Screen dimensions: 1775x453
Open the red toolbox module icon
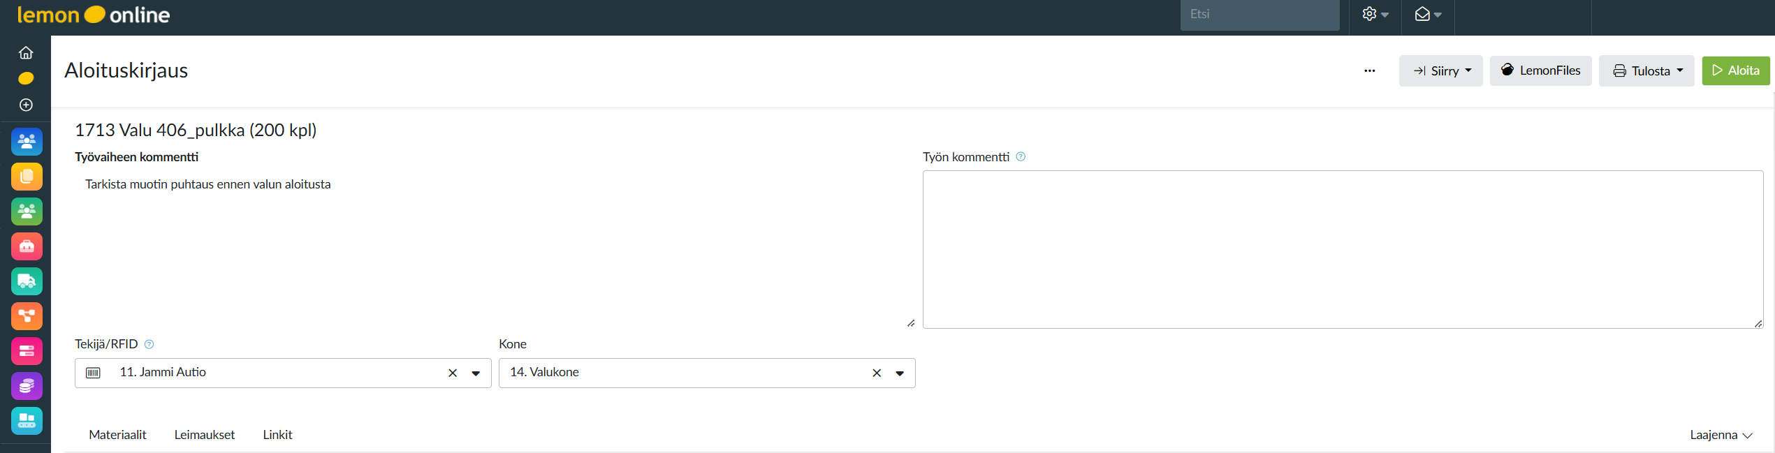pyautogui.click(x=27, y=246)
